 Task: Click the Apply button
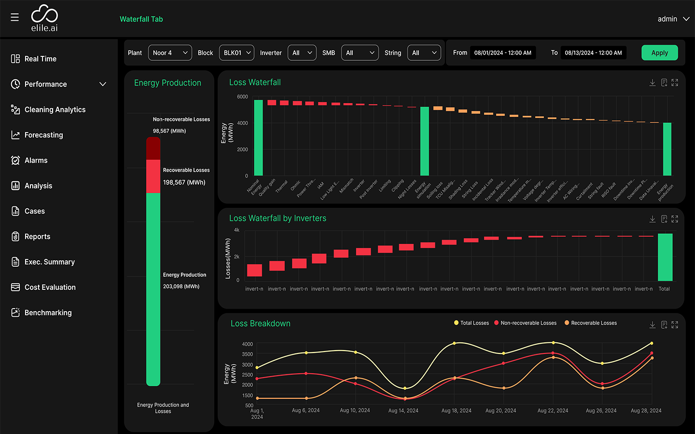tap(660, 53)
